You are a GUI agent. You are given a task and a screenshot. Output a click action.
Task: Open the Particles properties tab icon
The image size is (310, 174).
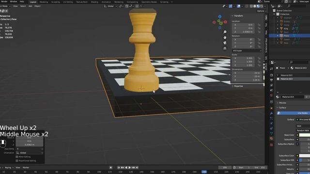coord(271,118)
